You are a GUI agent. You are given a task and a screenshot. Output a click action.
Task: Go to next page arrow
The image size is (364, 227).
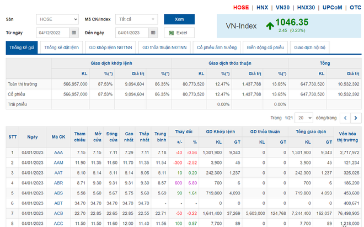(x=356, y=118)
